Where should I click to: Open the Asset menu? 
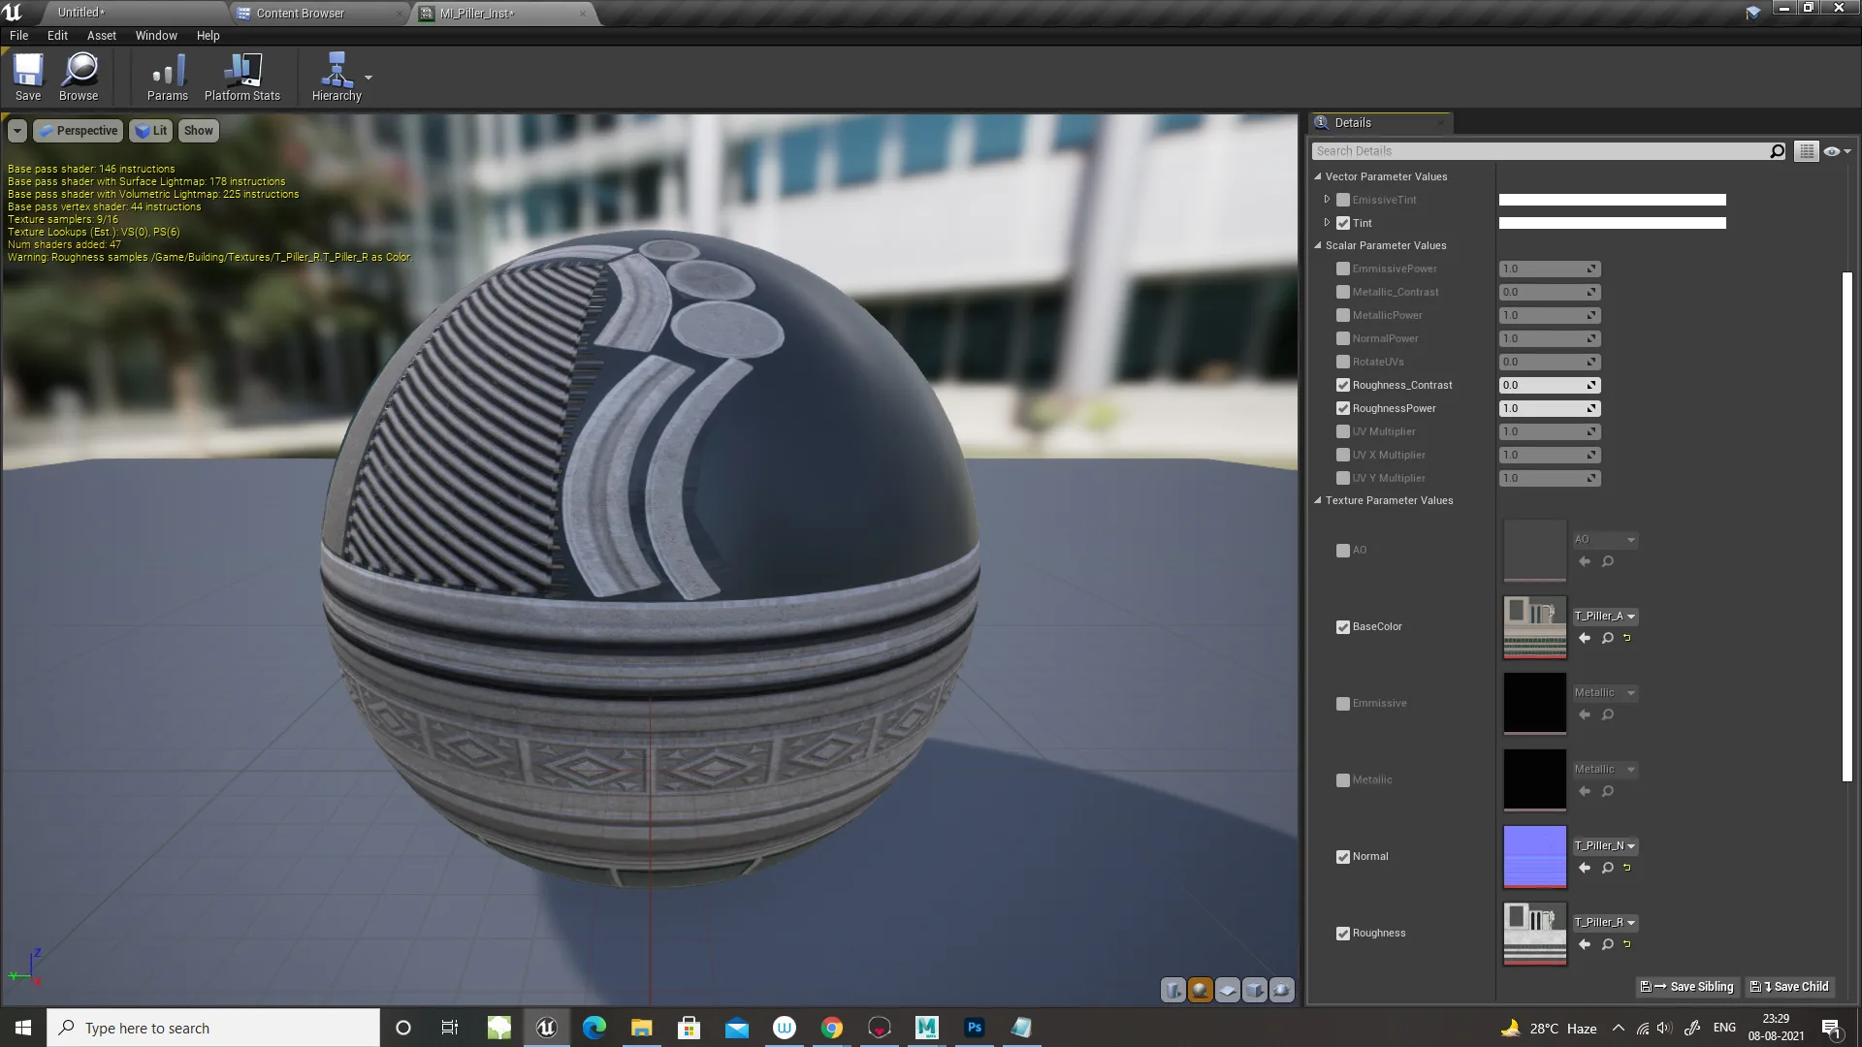point(101,35)
